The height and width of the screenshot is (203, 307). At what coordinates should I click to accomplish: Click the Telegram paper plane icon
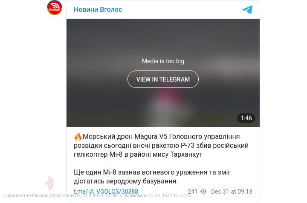pyautogui.click(x=247, y=9)
